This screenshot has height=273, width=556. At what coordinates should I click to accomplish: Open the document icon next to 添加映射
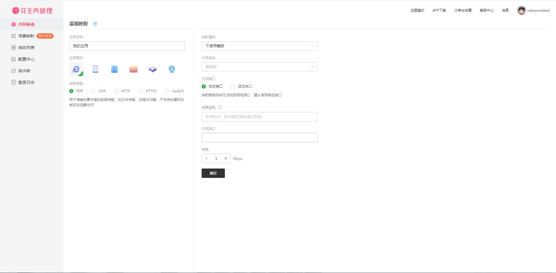(x=95, y=24)
